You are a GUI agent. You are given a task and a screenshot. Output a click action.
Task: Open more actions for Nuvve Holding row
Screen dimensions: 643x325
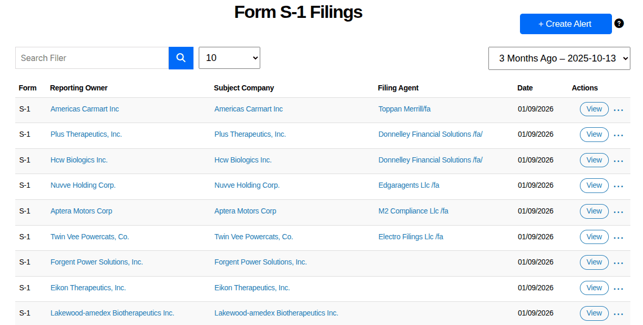tap(618, 186)
